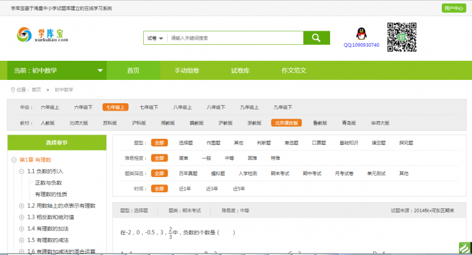
Task: Select the 八年级上 grade option
Action: point(182,107)
